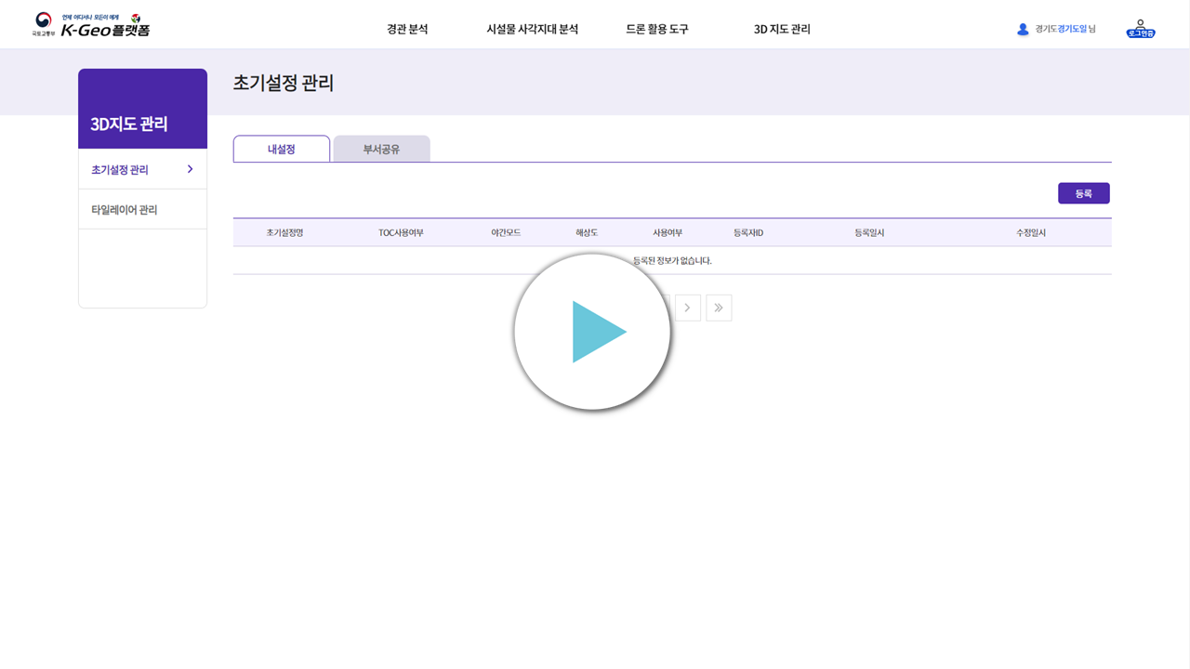1190x669 pixels.
Task: Go to next page with arrow icon
Action: coord(688,307)
